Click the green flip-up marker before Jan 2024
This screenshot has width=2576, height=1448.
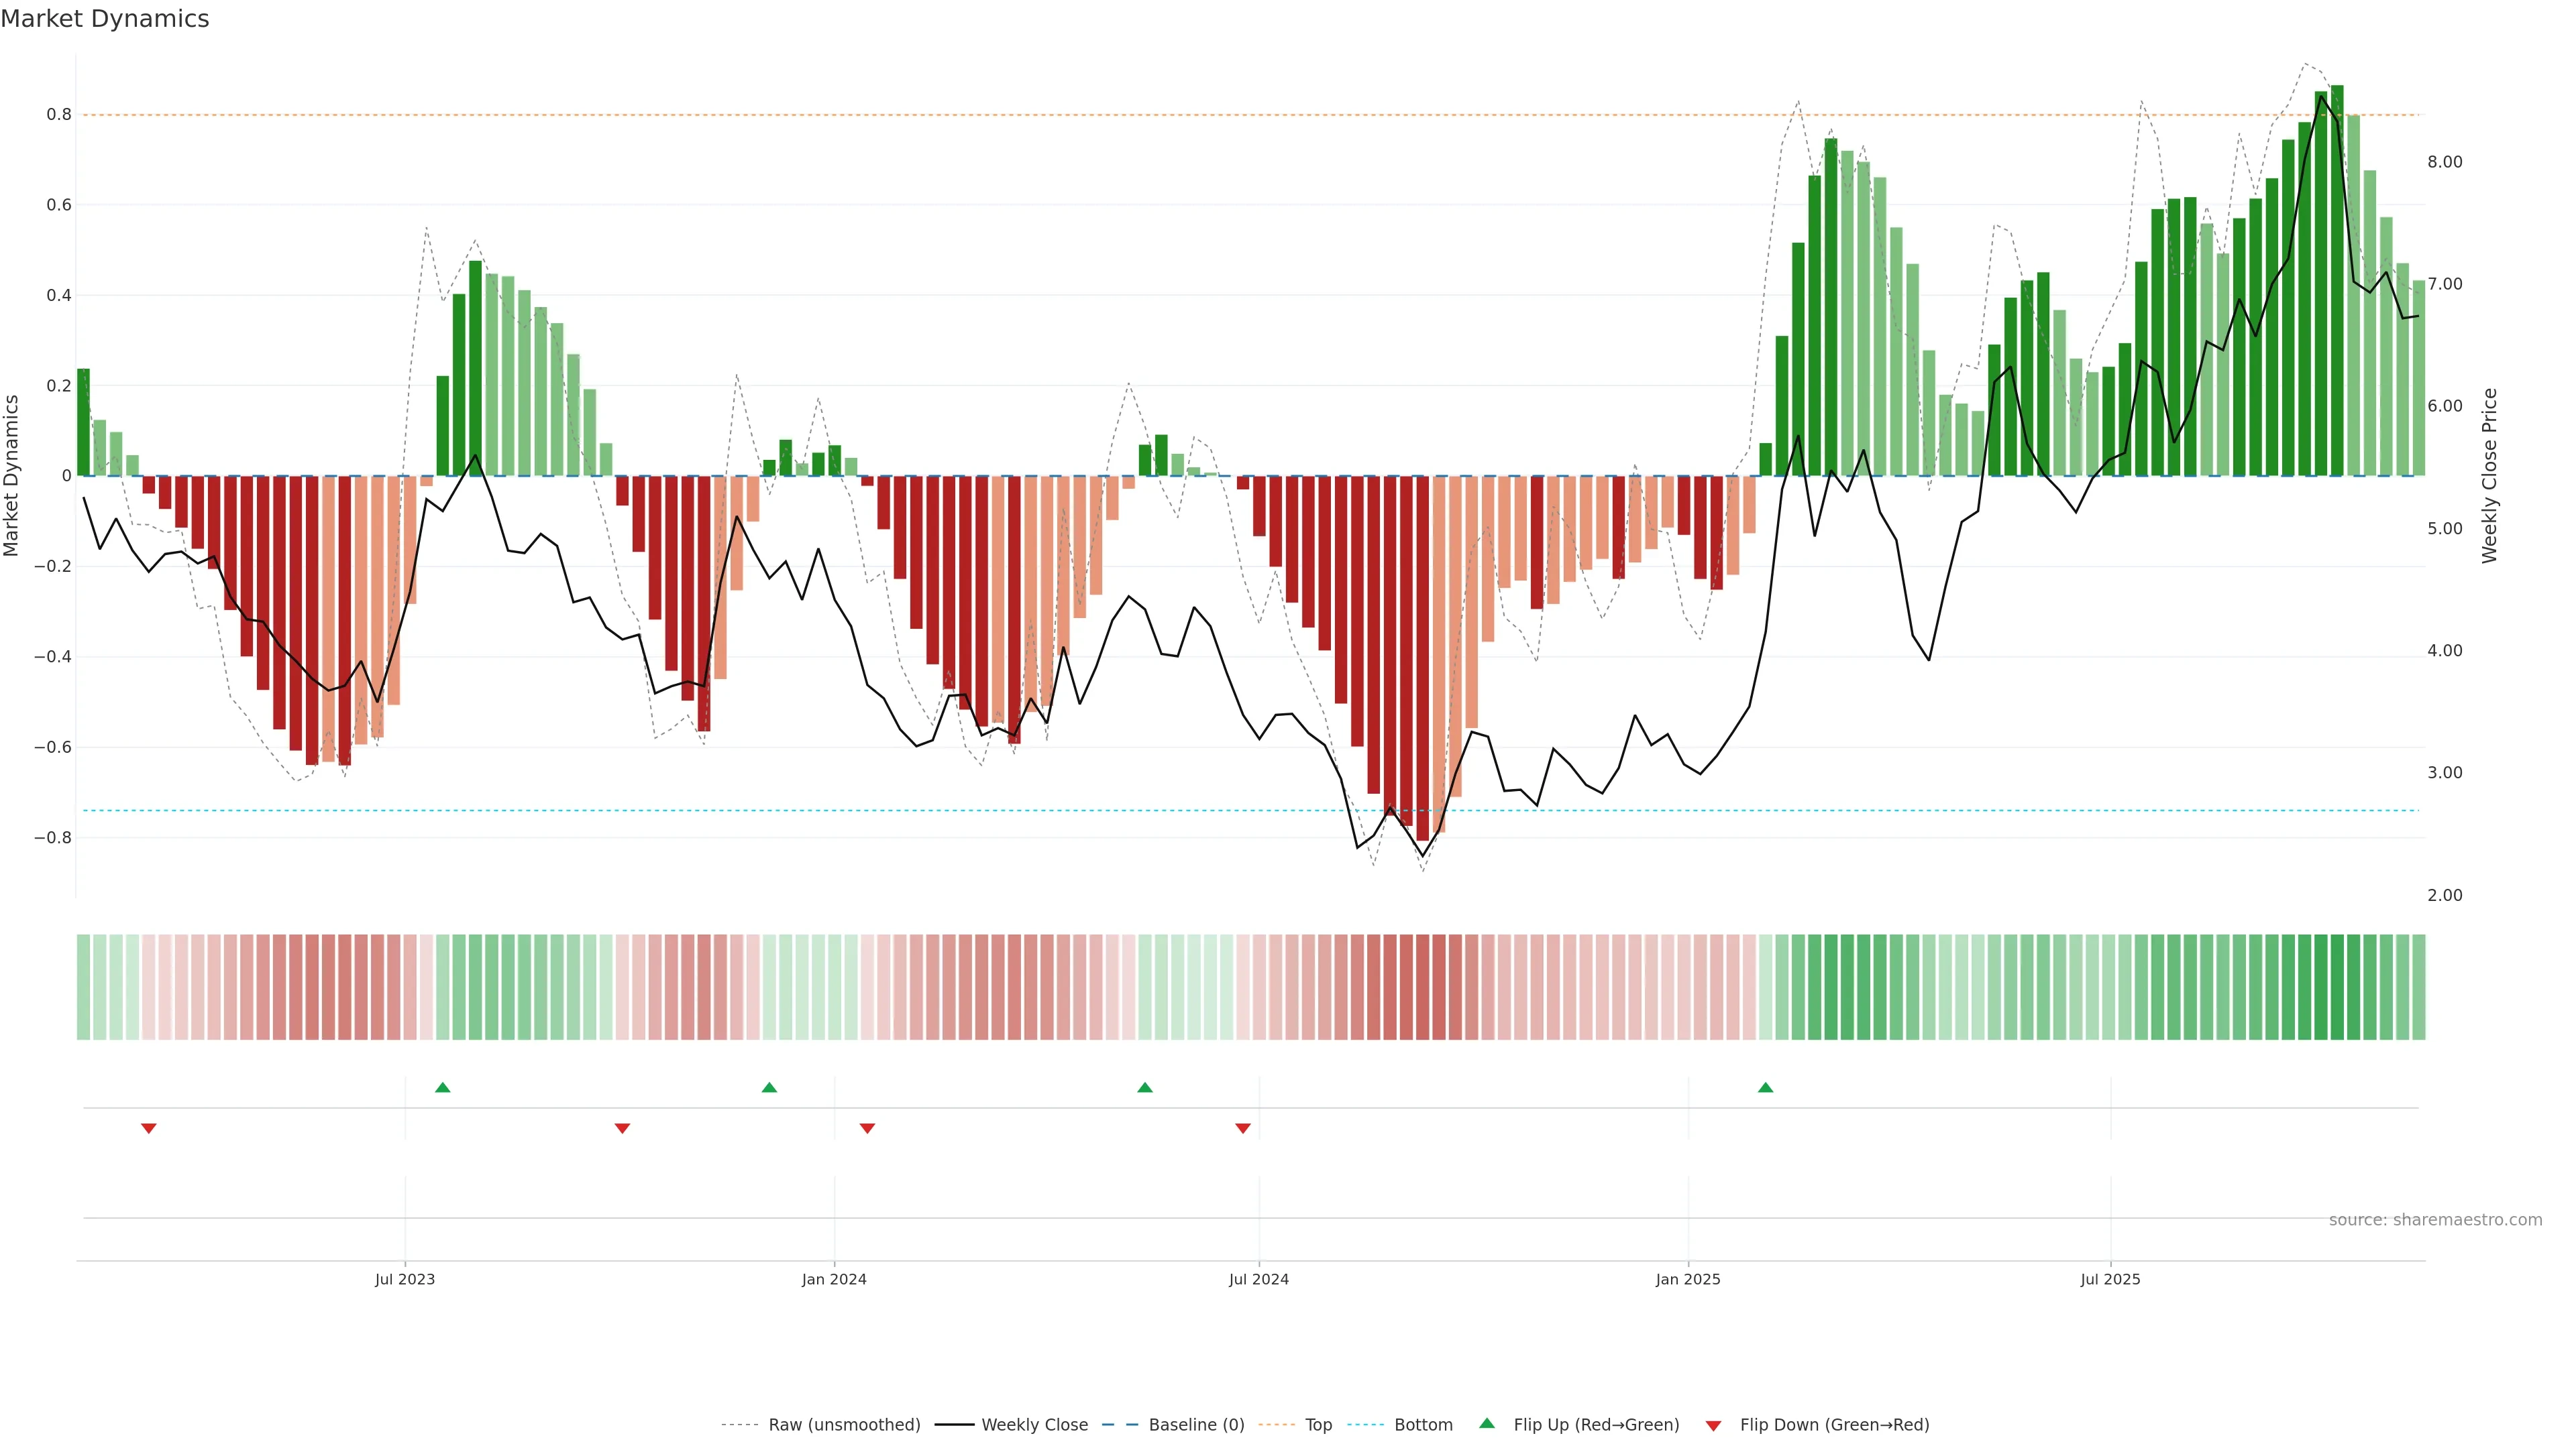click(x=769, y=1087)
